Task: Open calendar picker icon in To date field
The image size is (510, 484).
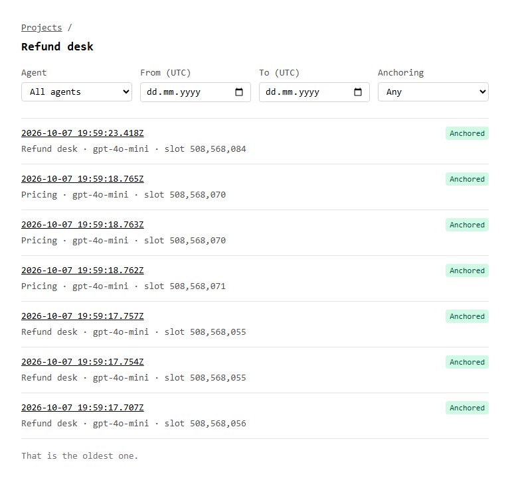Action: click(358, 92)
